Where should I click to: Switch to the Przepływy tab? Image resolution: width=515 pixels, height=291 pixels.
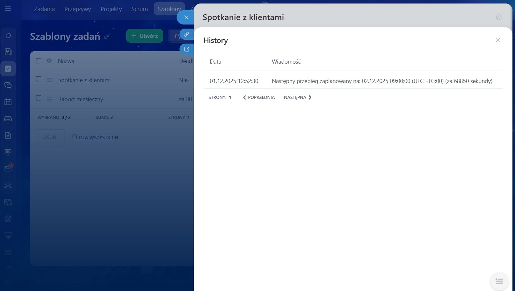[x=77, y=9]
